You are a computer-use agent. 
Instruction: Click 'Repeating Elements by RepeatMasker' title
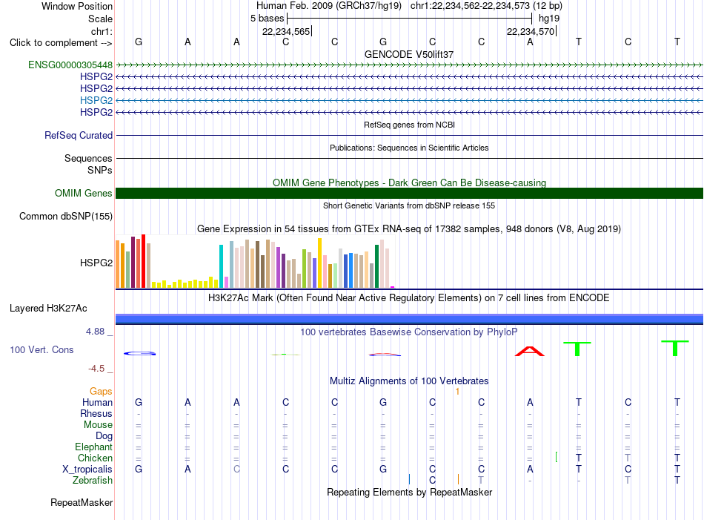[x=409, y=492]
